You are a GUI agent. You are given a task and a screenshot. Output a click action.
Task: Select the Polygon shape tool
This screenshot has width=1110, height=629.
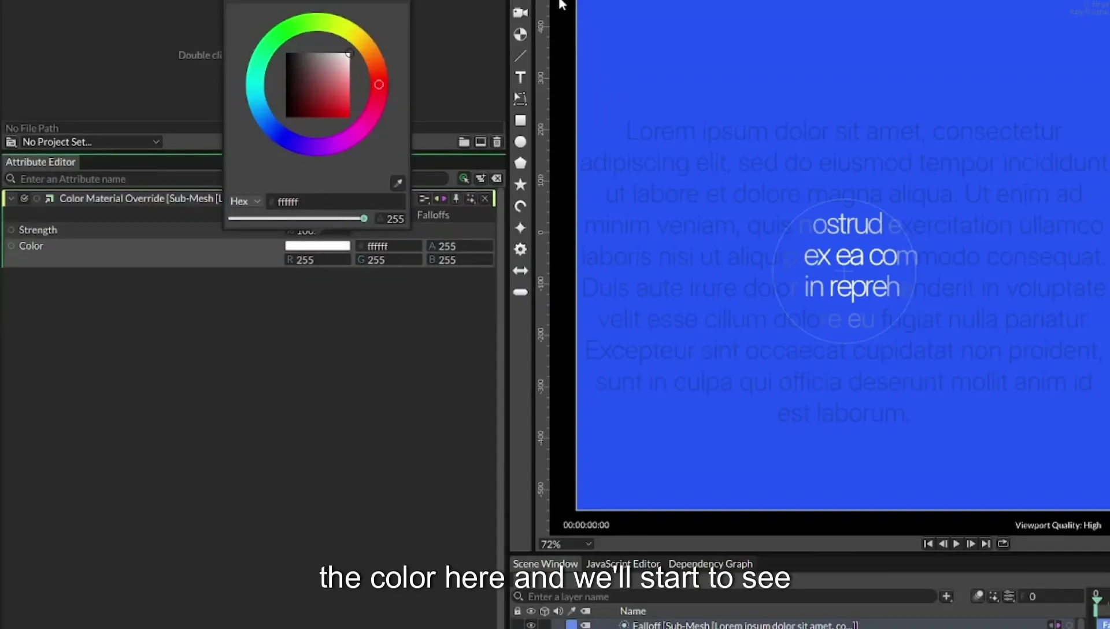click(x=520, y=163)
